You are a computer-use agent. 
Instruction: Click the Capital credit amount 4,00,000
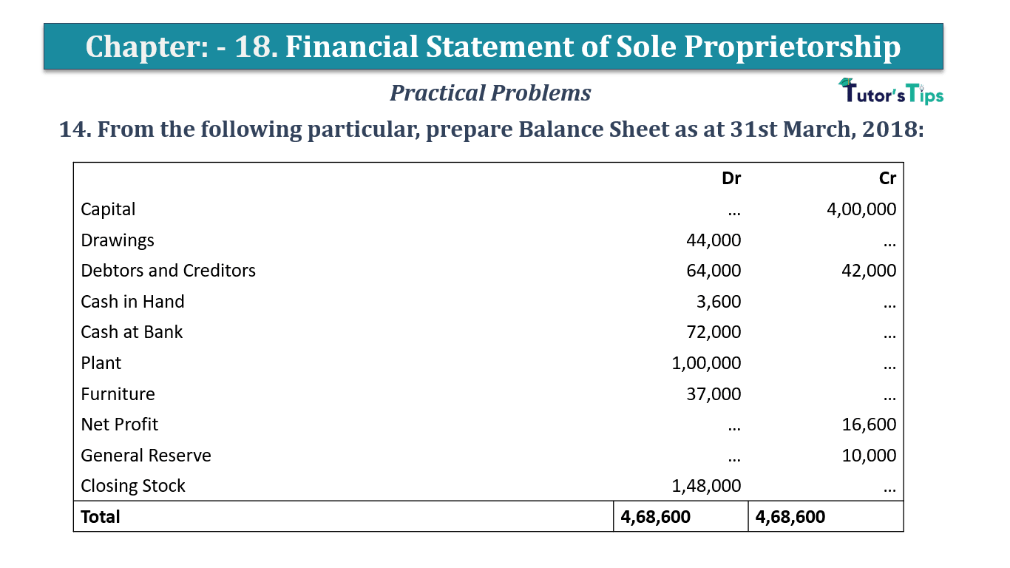pos(861,209)
